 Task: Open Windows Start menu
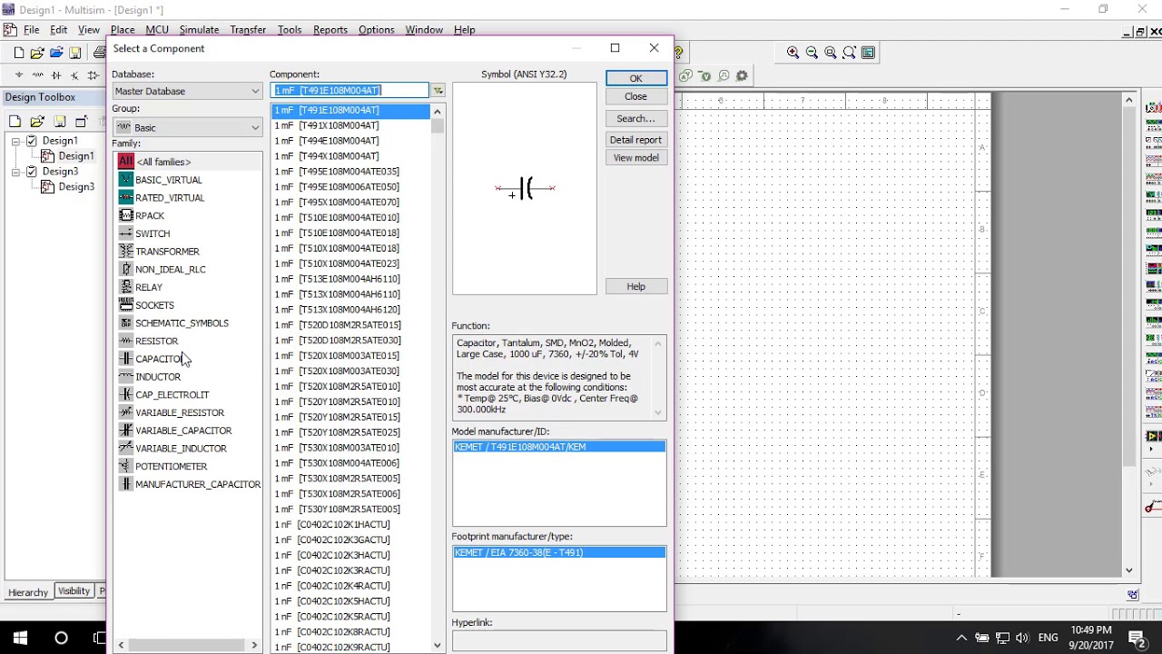coord(20,638)
